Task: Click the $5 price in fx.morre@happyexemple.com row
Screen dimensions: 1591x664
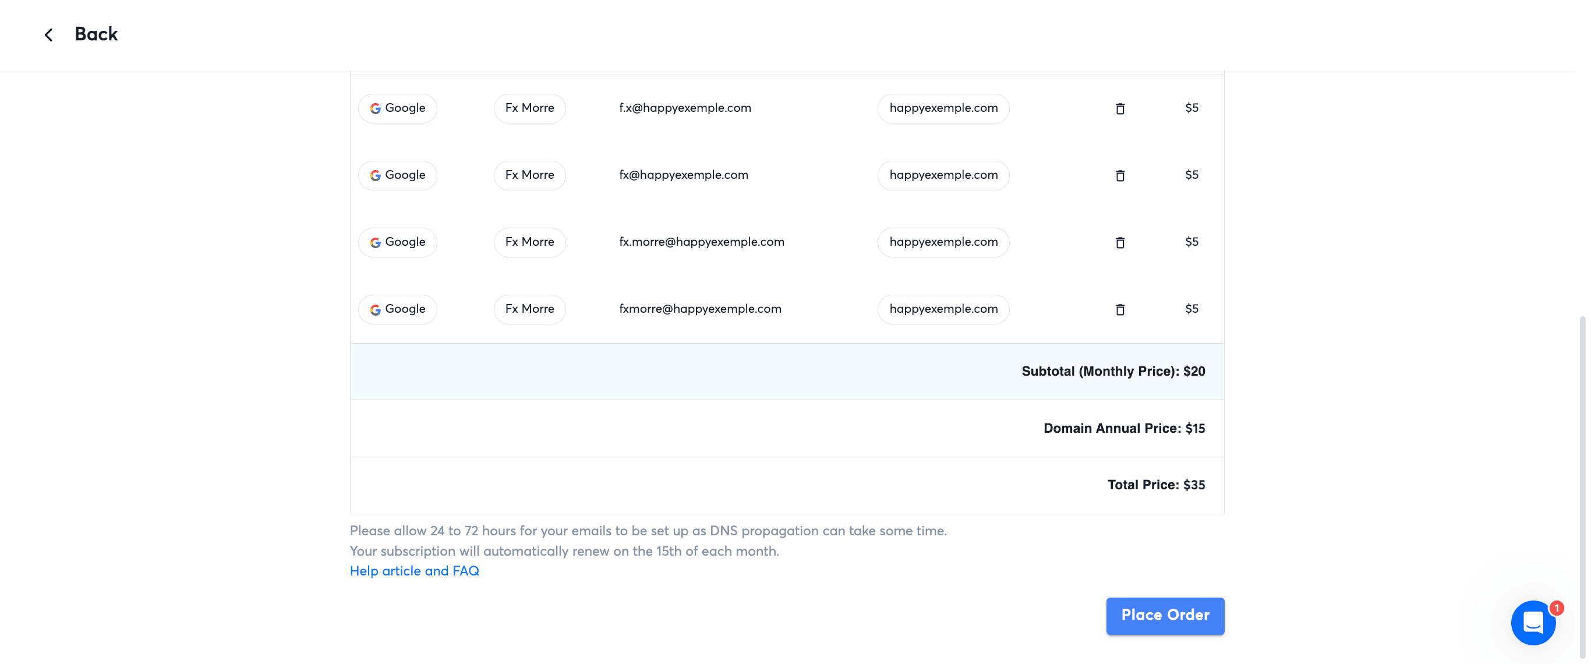Action: pos(1192,242)
